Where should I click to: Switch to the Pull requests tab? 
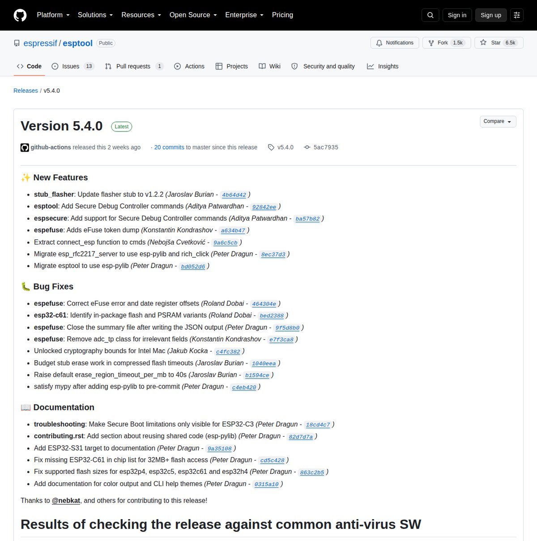[x=134, y=66]
